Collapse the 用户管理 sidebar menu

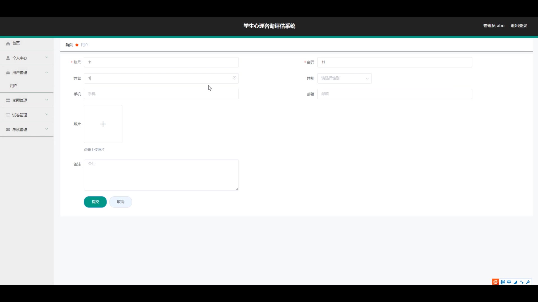27,72
